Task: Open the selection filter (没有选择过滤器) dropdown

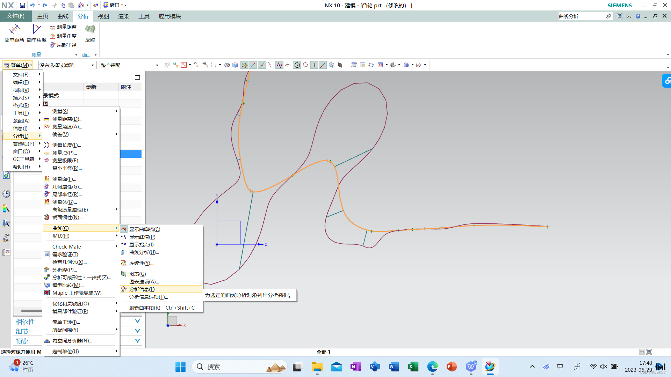Action: tap(67, 65)
